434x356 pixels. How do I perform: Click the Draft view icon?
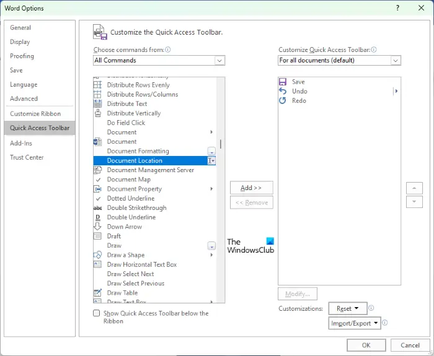[x=97, y=236]
